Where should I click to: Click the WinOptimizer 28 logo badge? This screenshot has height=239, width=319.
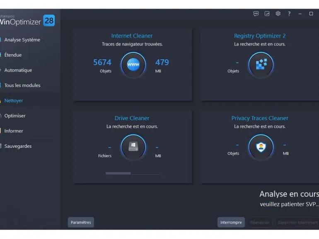[x=49, y=21]
